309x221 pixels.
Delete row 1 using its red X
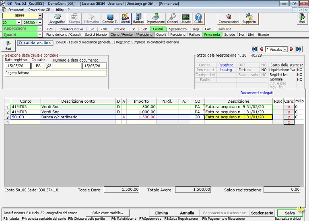(x=288, y=107)
